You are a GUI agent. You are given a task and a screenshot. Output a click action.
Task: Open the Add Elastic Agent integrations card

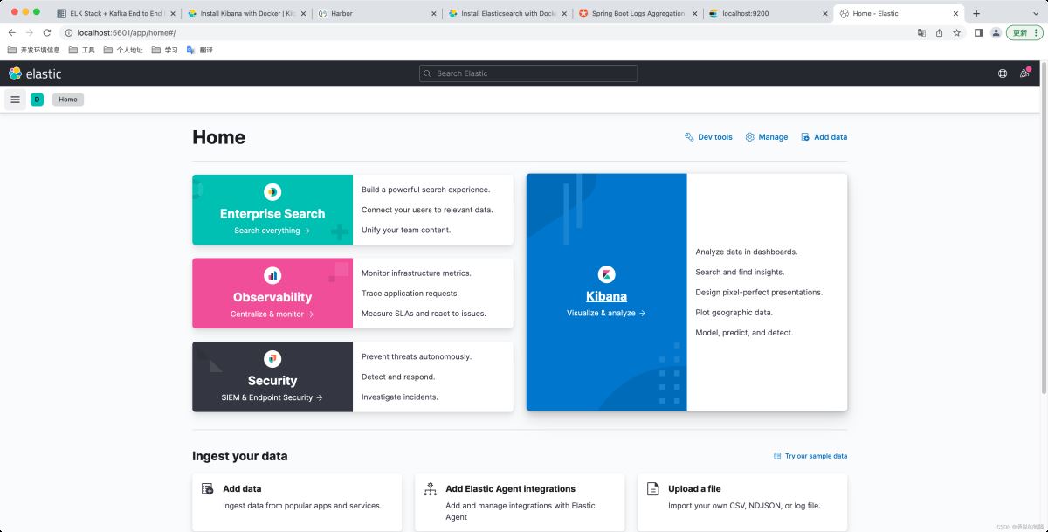pos(520,502)
